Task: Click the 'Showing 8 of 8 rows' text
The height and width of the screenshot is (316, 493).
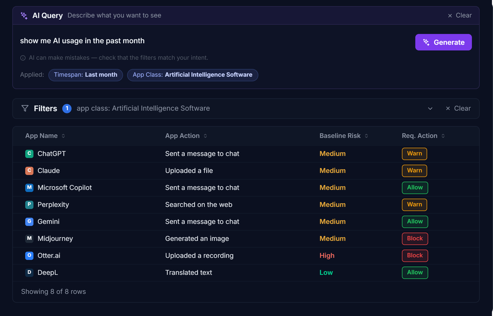Action: [54, 292]
